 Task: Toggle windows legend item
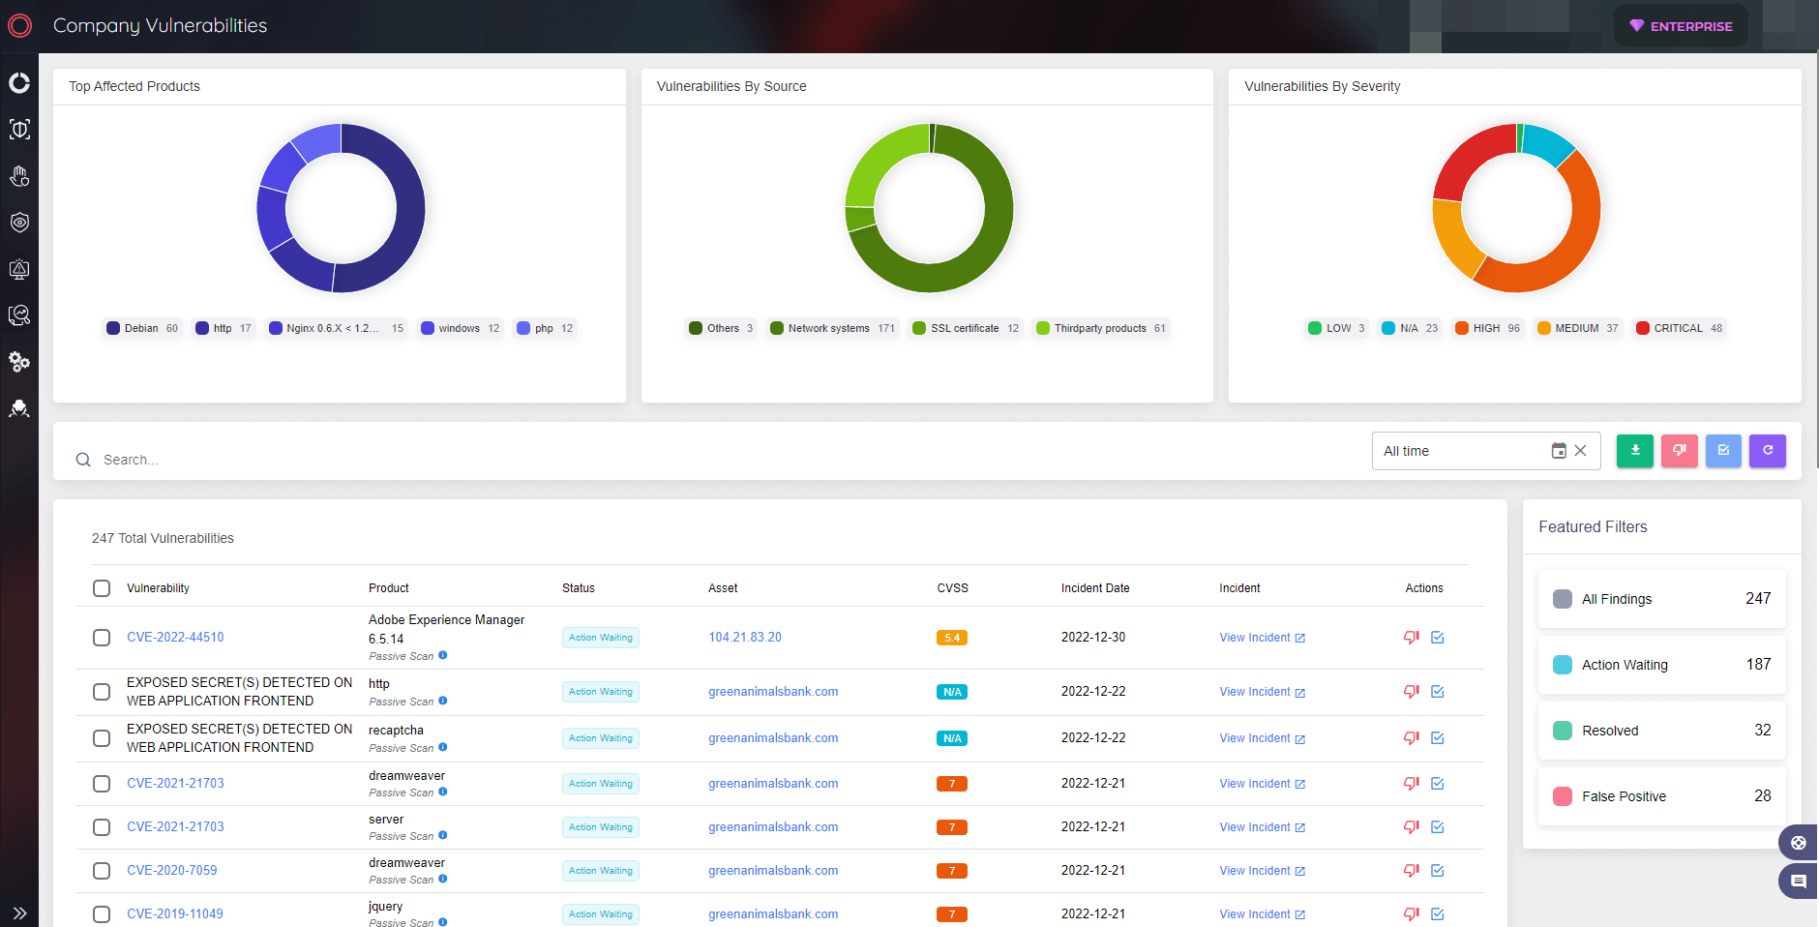tap(461, 328)
